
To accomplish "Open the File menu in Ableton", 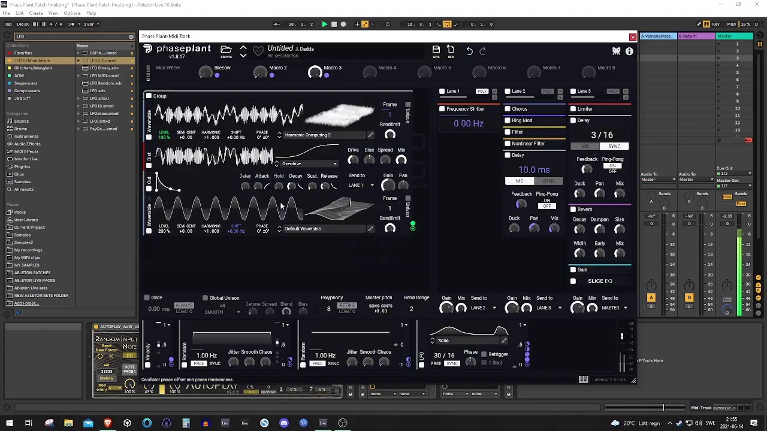I will pyautogui.click(x=6, y=13).
